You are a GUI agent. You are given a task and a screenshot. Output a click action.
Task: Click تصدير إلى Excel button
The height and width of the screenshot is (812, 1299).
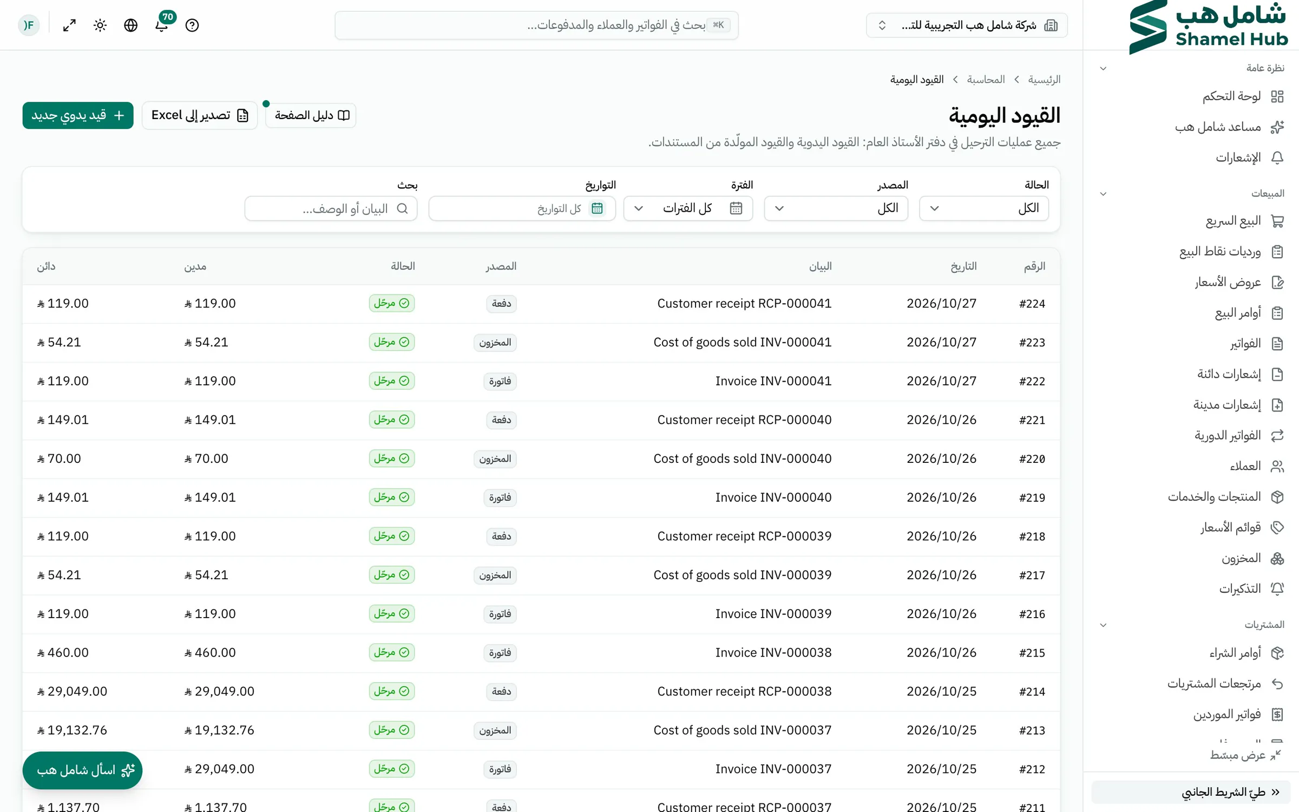point(200,115)
